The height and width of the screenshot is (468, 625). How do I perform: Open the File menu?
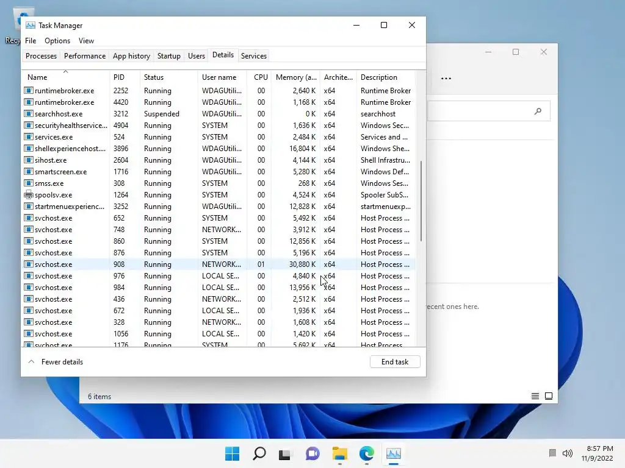[x=31, y=41]
